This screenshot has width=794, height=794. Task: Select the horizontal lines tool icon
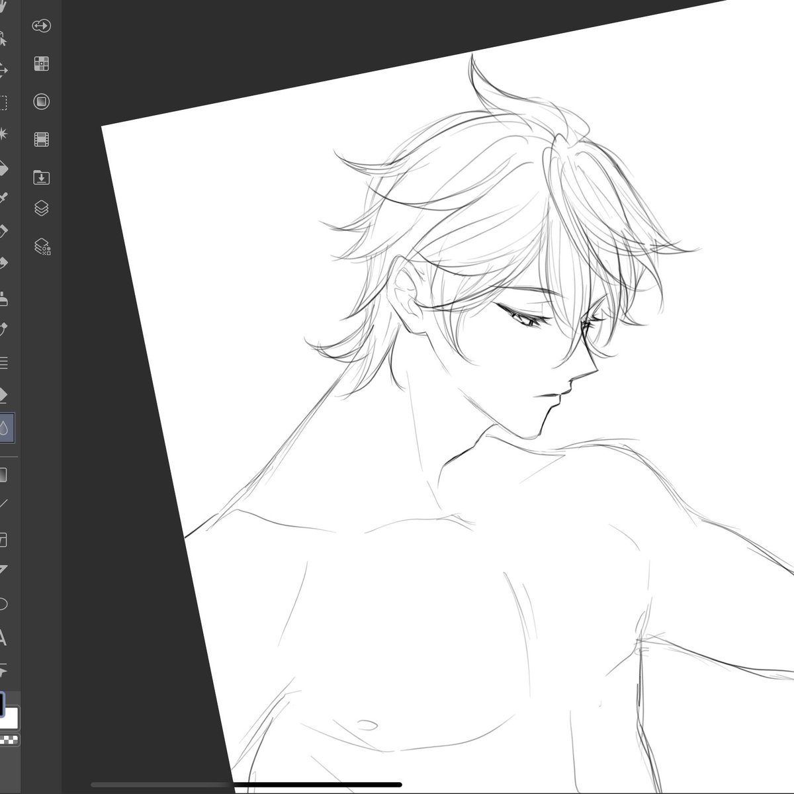3,363
